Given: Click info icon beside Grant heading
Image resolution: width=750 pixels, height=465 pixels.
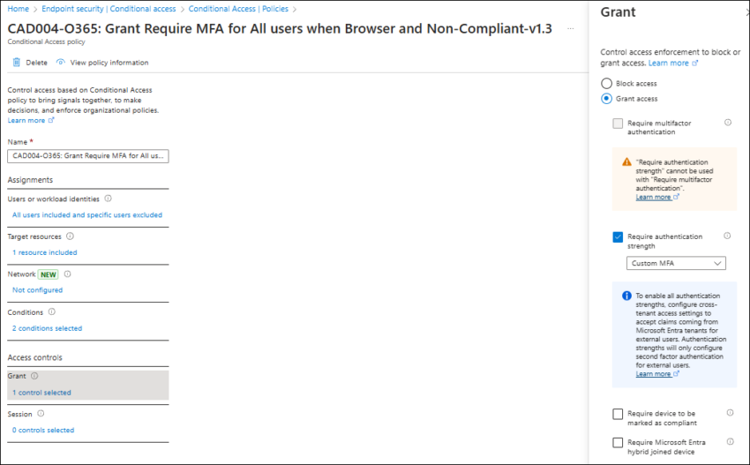Looking at the screenshot, I should pos(34,376).
